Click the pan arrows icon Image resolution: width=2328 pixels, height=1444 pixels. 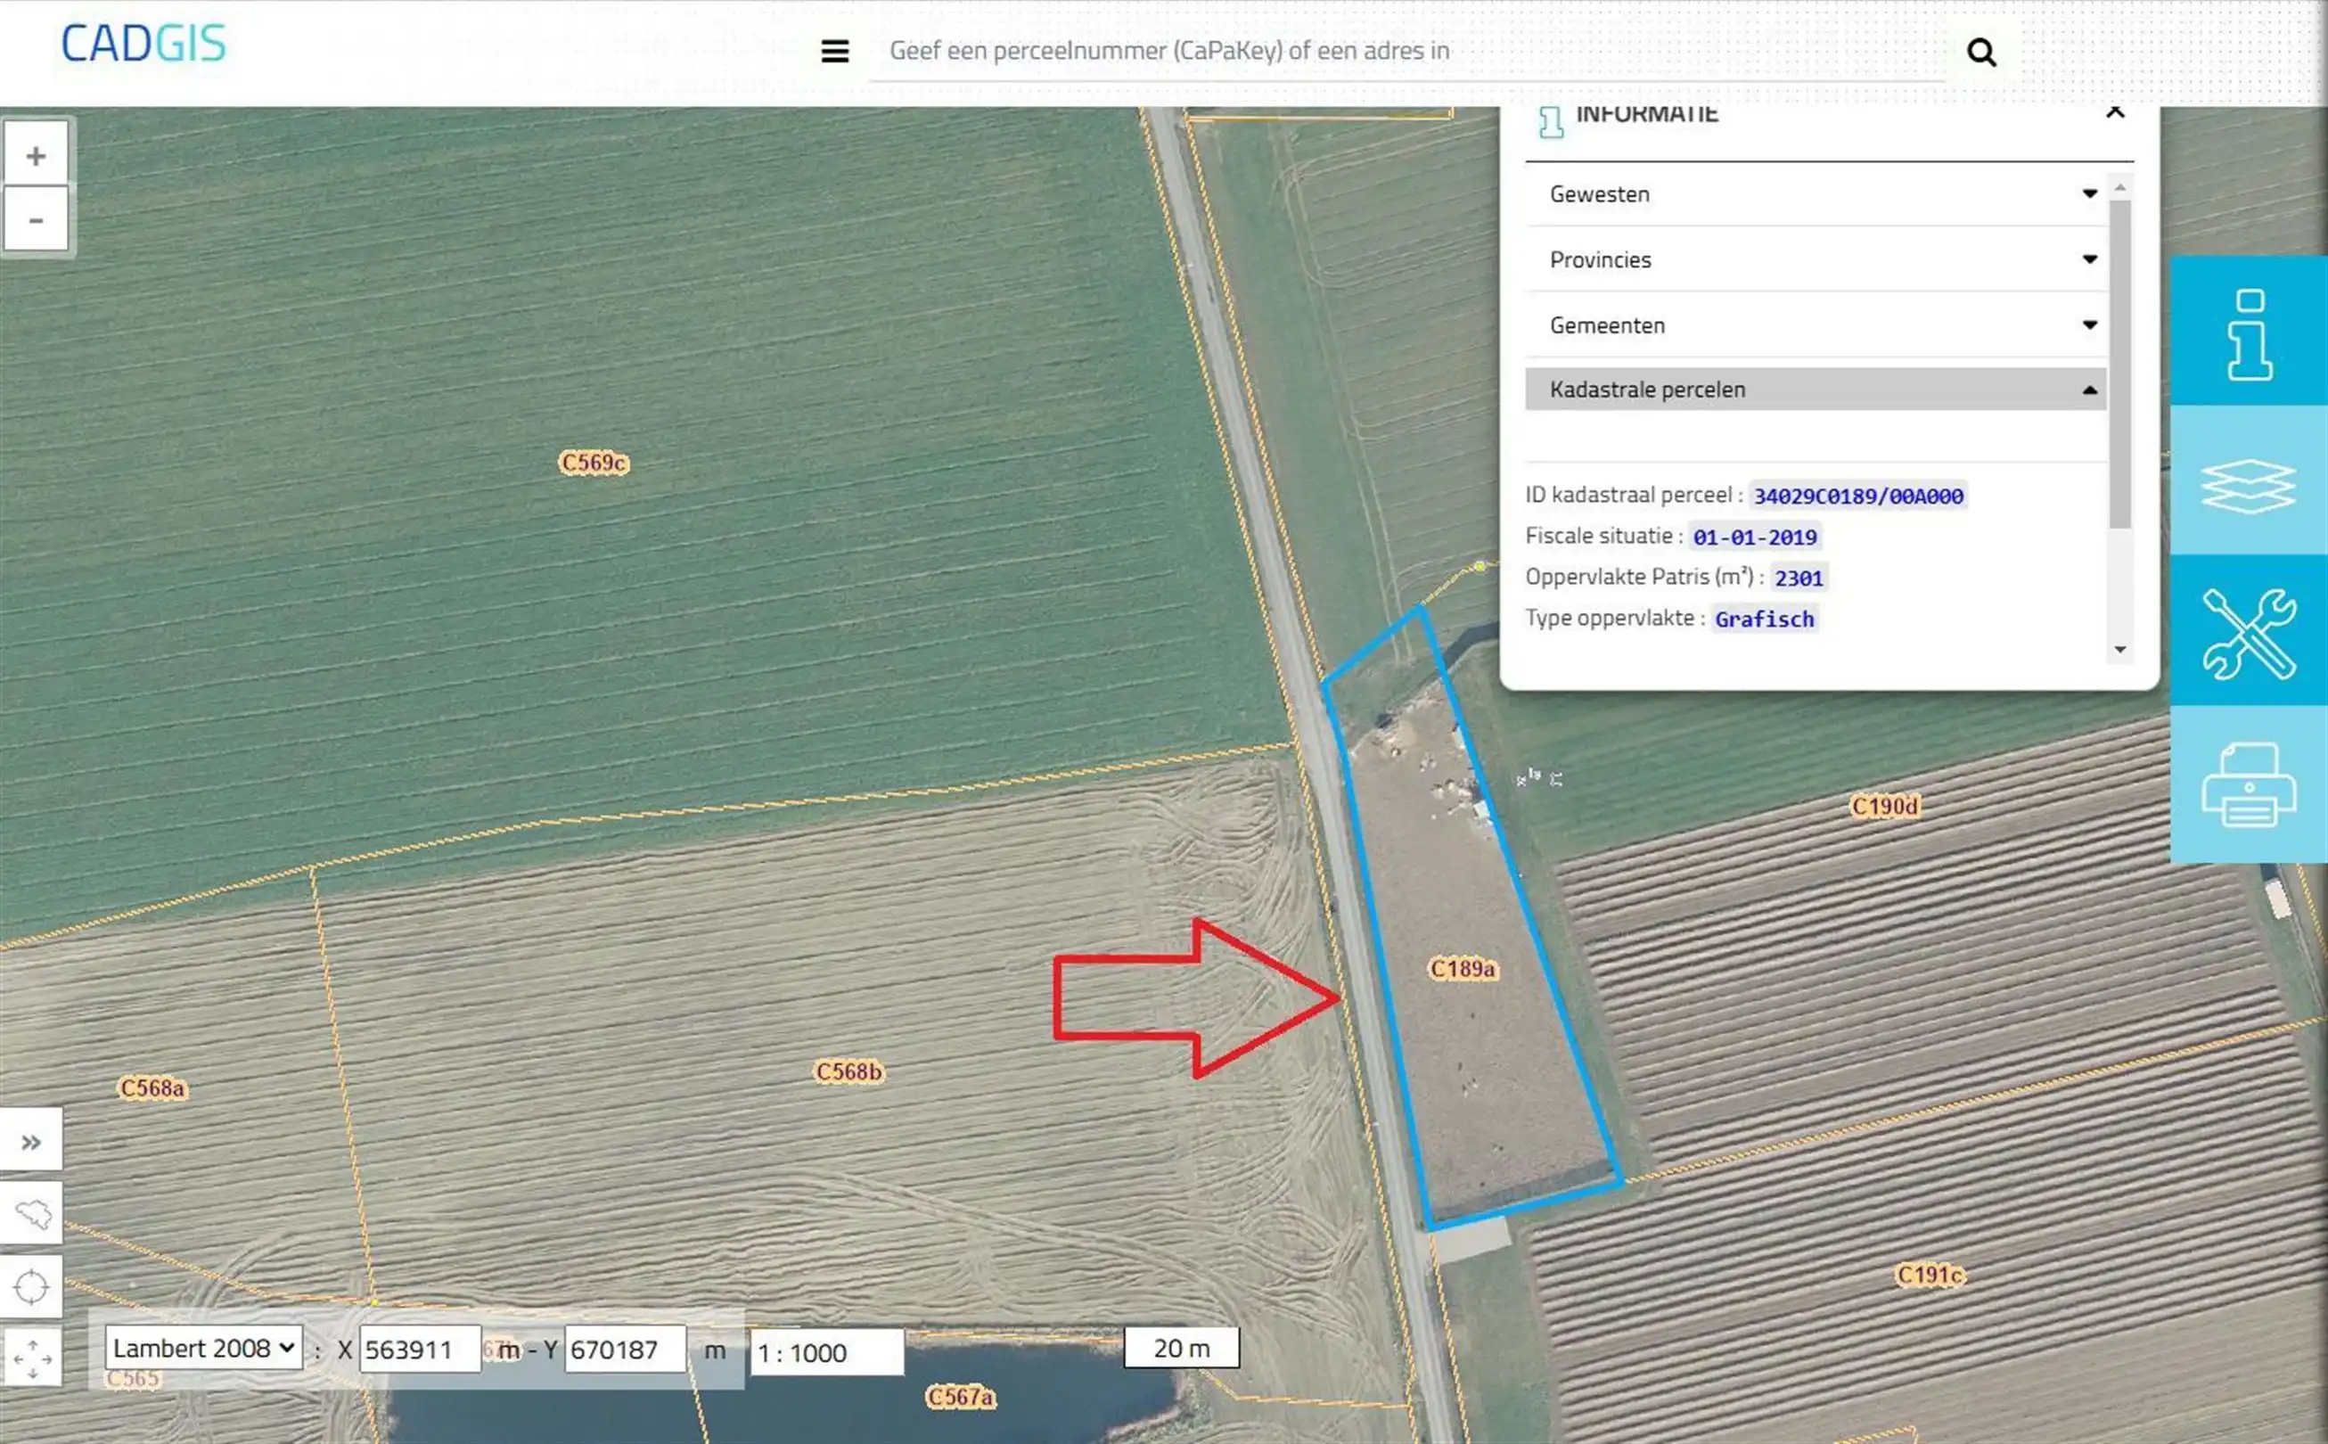tap(31, 1357)
